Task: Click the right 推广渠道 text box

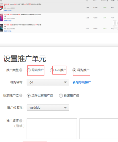Action: click(99, 129)
